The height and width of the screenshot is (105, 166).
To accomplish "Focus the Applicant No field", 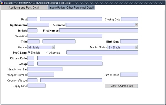I will (38, 25).
